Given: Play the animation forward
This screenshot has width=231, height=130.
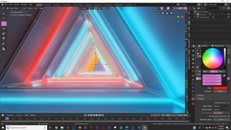Looking at the screenshot, I should click(x=97, y=115).
